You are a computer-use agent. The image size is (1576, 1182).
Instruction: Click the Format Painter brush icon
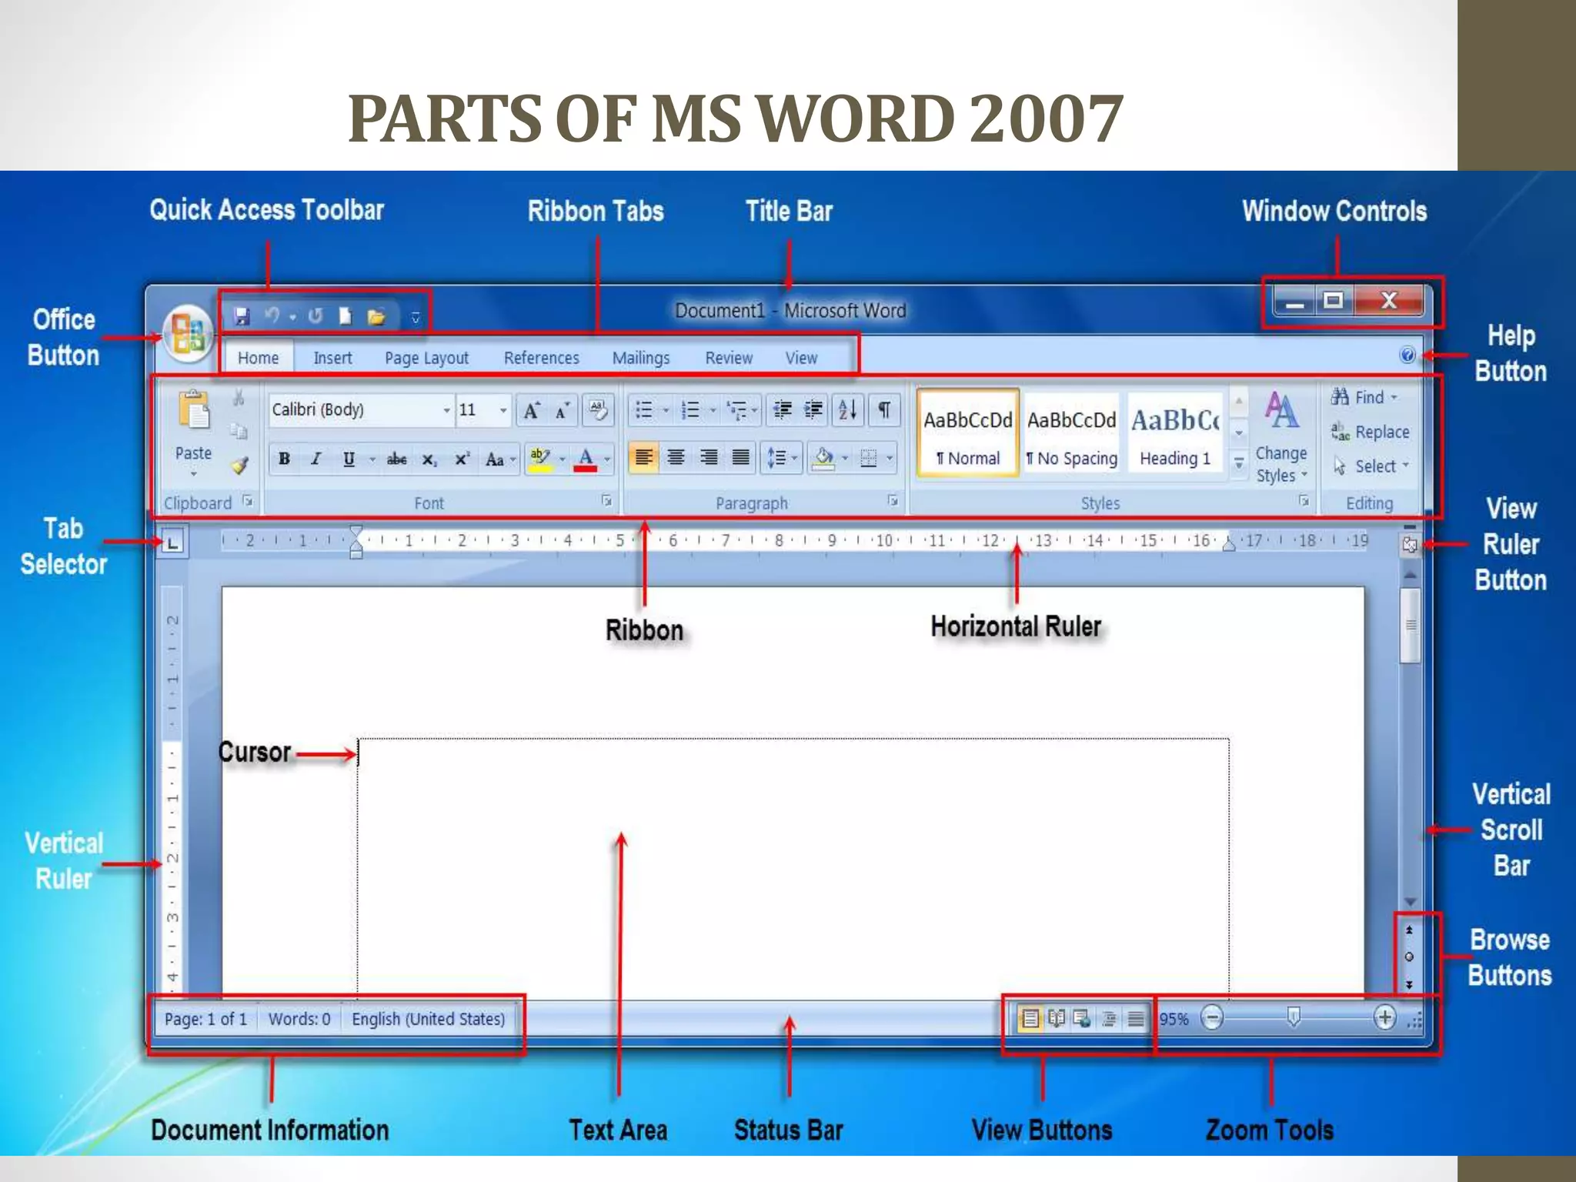click(x=240, y=465)
